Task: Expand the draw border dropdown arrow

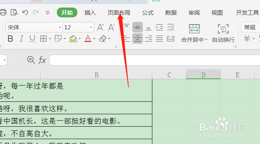Action: tap(65, 39)
